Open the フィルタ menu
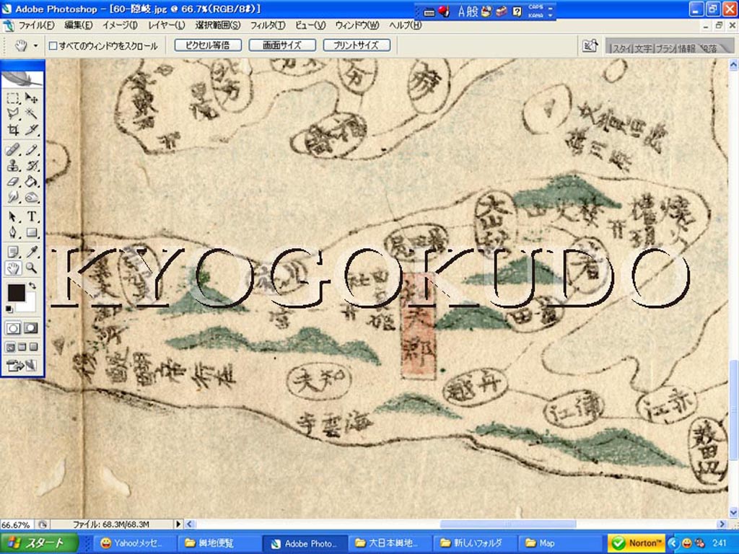 coord(268,25)
